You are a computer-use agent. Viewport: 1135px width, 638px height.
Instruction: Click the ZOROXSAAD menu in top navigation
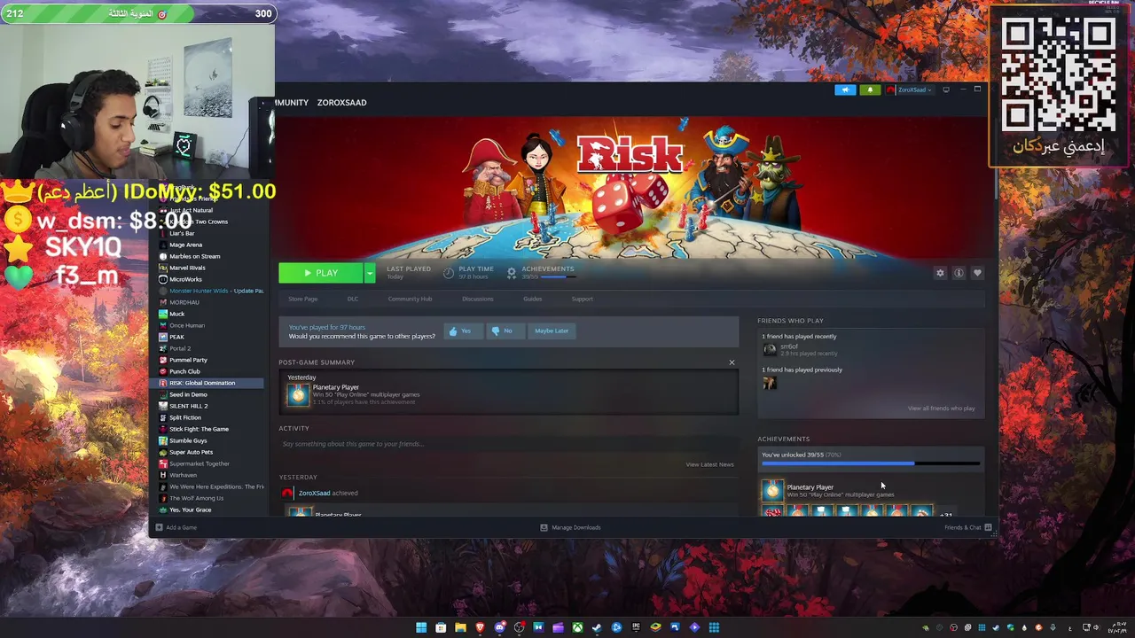341,103
